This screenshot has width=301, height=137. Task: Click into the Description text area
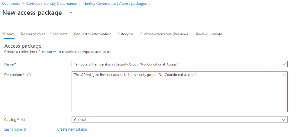(x=179, y=94)
